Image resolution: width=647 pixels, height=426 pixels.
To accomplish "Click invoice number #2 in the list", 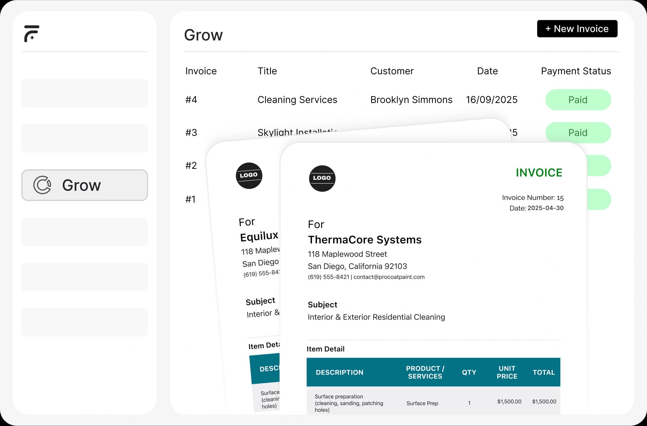I will point(191,165).
